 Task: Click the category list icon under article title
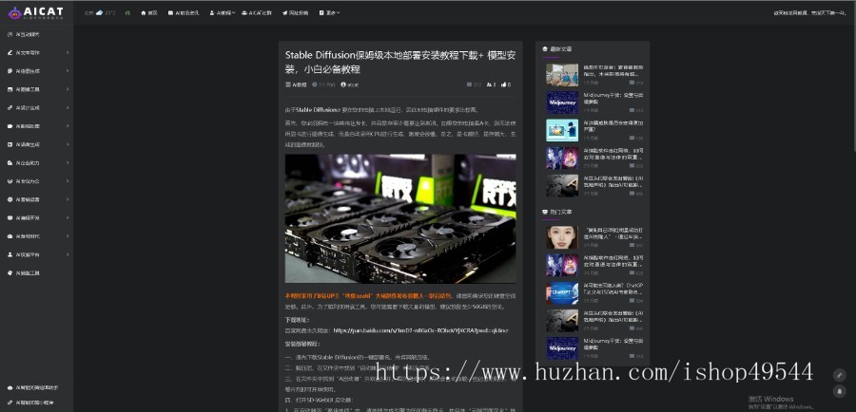288,84
